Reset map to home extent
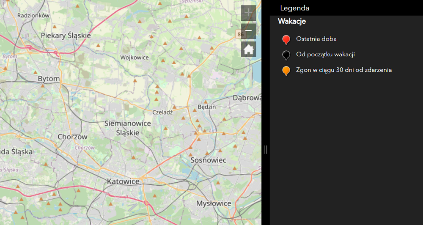 click(x=248, y=49)
